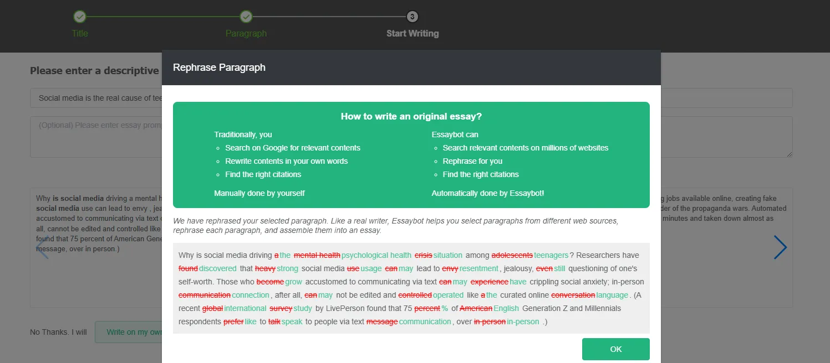
Task: Go to previous paragraph with left arrow
Action: point(42,247)
